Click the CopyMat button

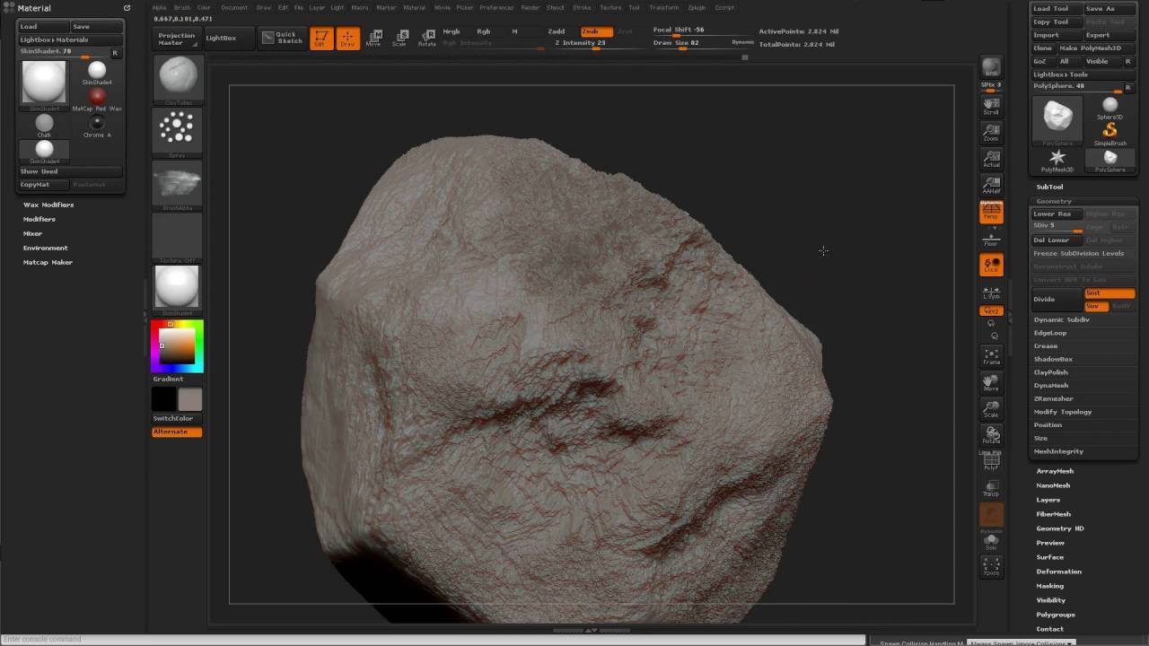pyautogui.click(x=44, y=185)
